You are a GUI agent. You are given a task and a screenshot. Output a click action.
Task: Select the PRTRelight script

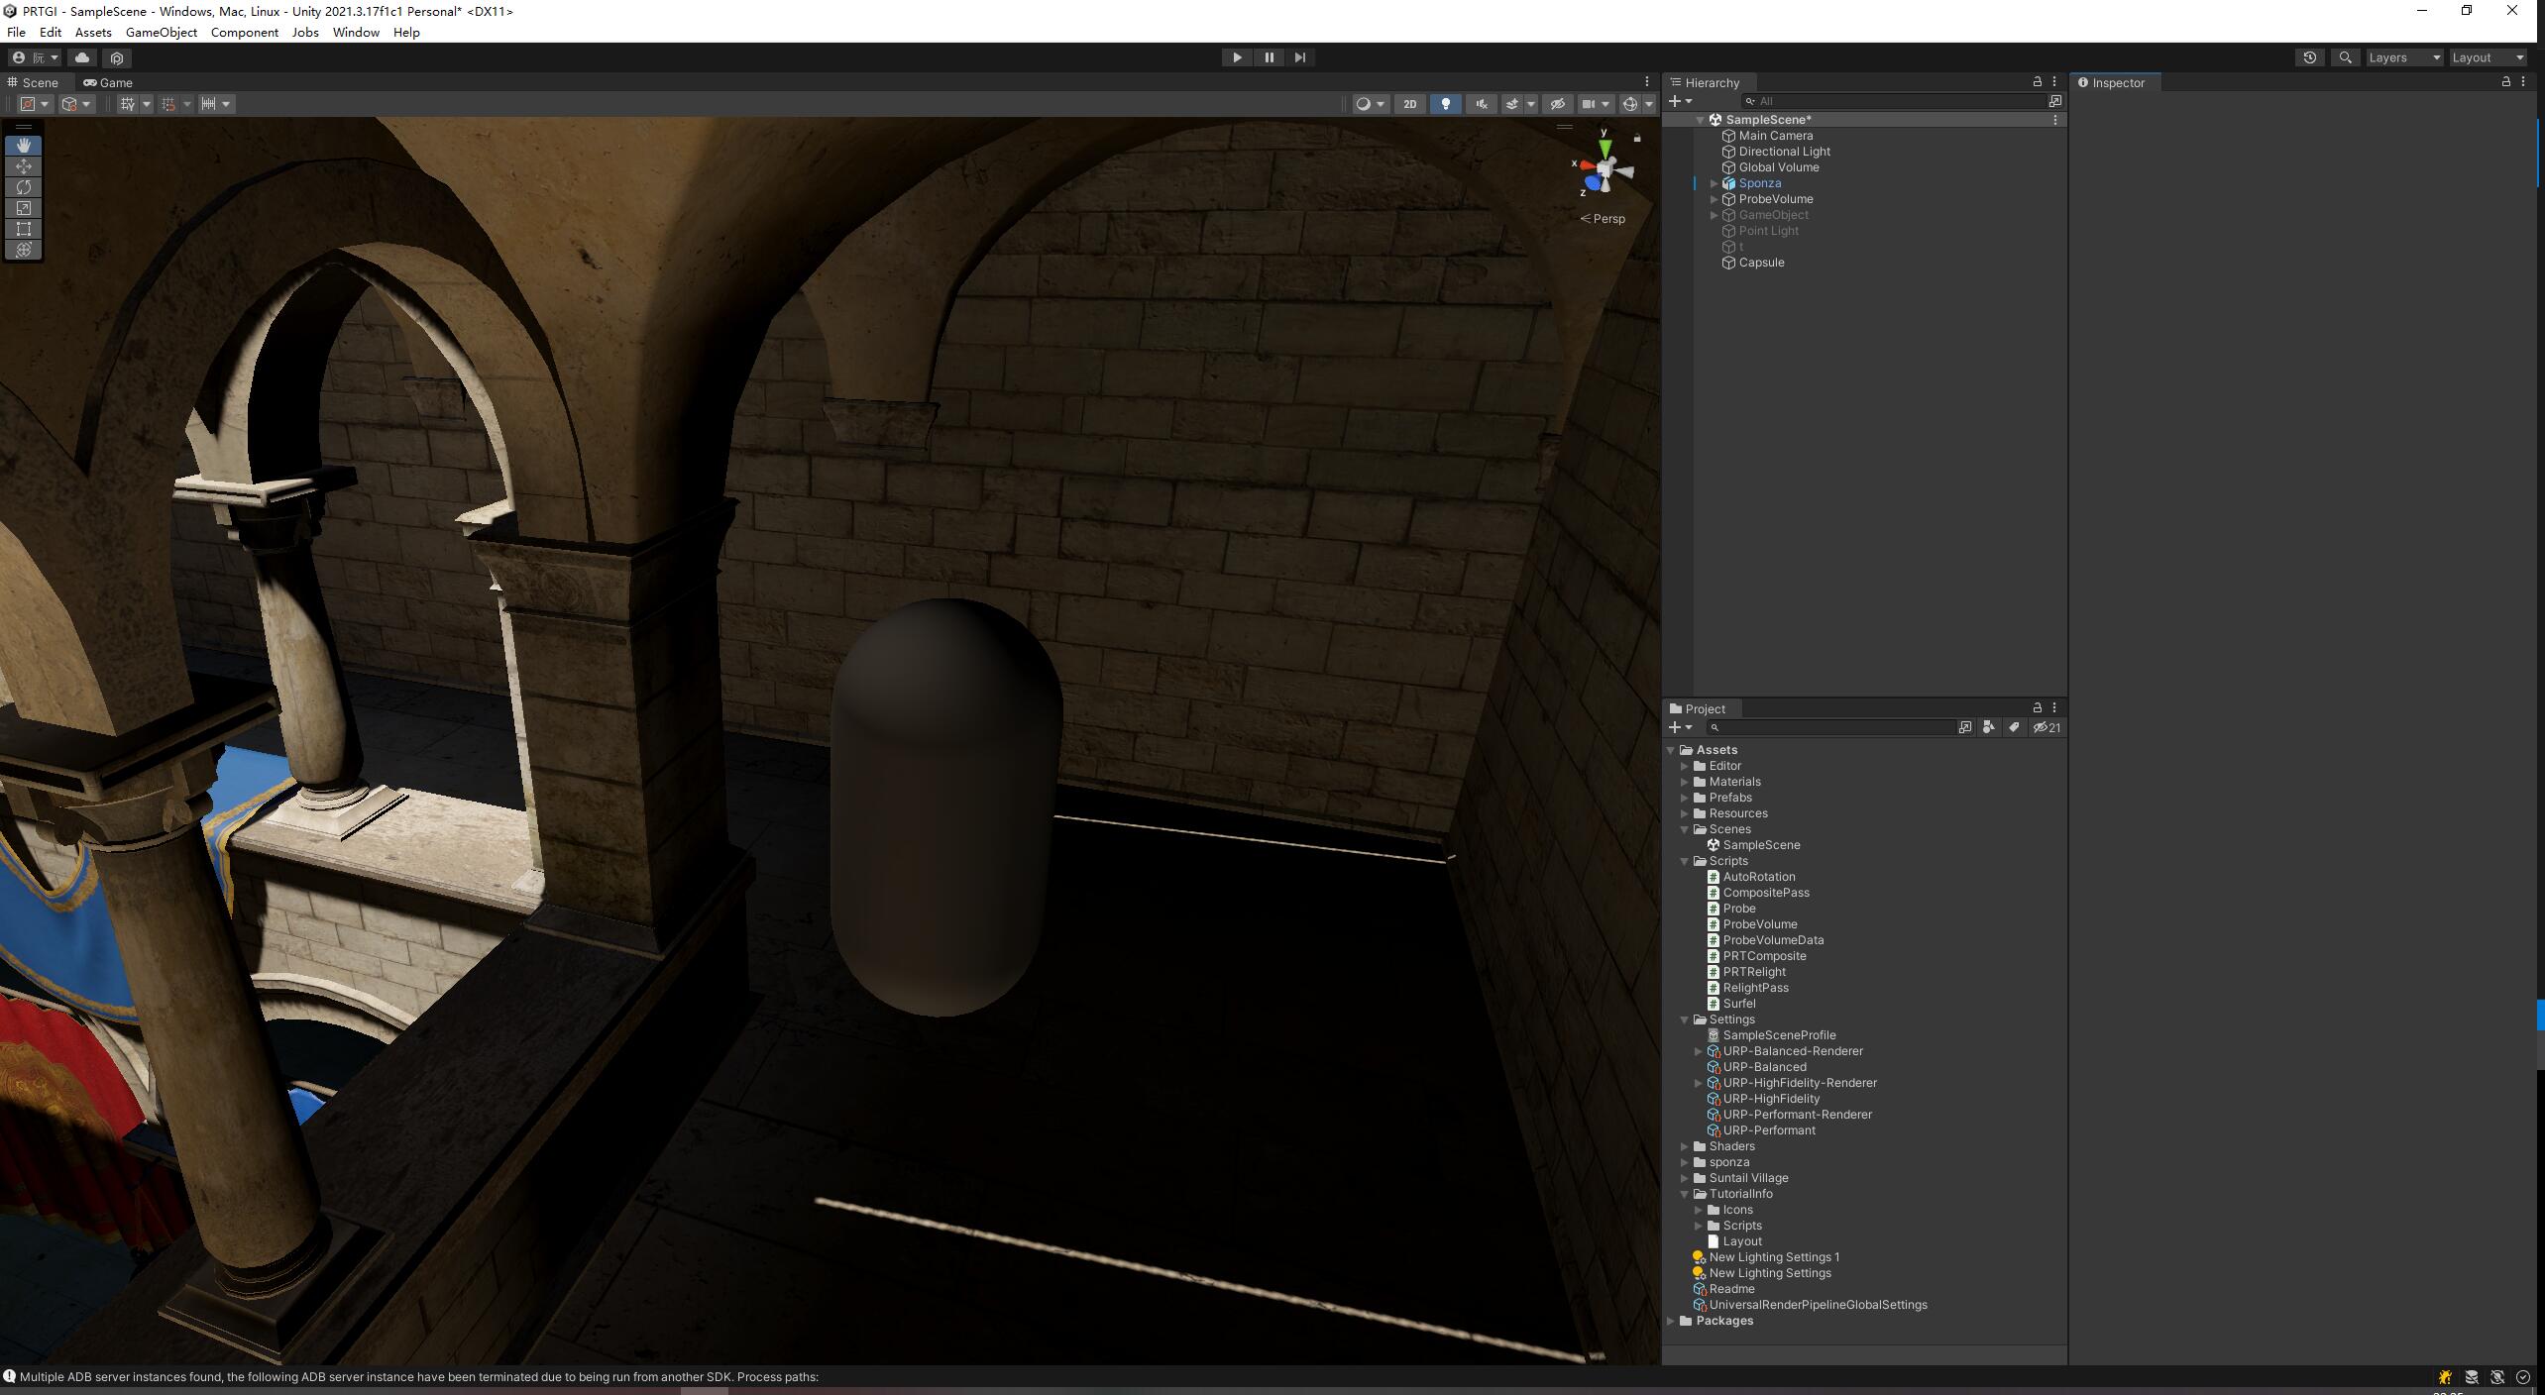pos(1753,972)
